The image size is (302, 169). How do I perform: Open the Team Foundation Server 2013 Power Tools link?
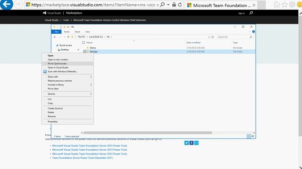click(90, 150)
